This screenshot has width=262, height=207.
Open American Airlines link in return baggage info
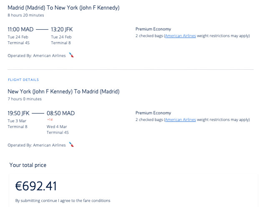[x=180, y=120]
